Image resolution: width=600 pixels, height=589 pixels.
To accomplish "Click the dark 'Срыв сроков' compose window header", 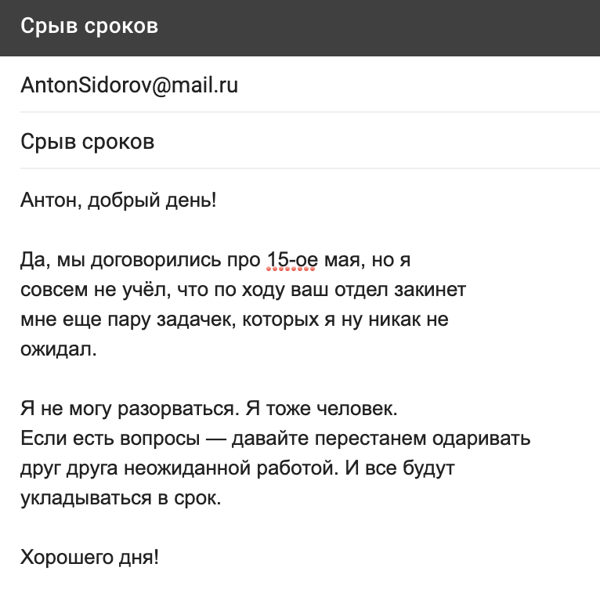I will 300,27.
